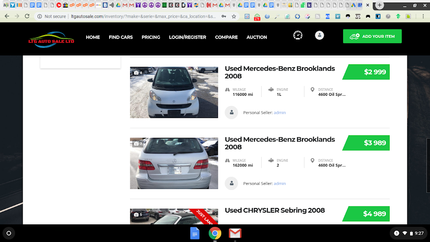Open the user profile icon in header
This screenshot has height=242, width=430.
point(320,35)
